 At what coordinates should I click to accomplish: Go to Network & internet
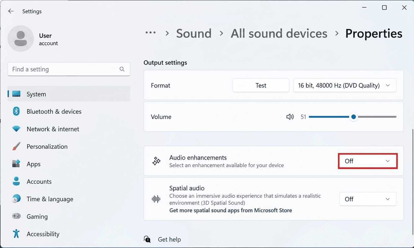69,129
